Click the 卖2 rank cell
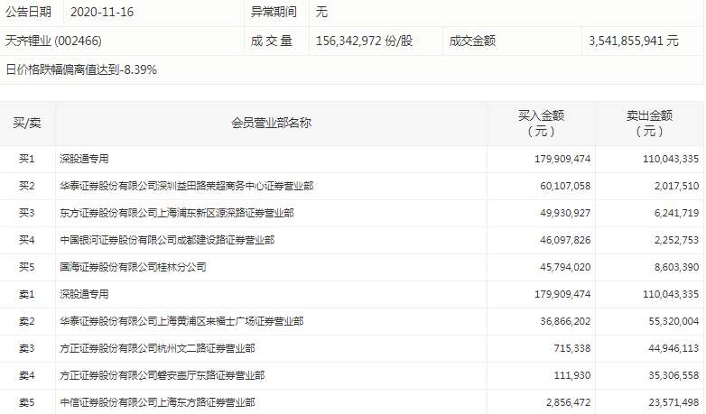 (27, 321)
